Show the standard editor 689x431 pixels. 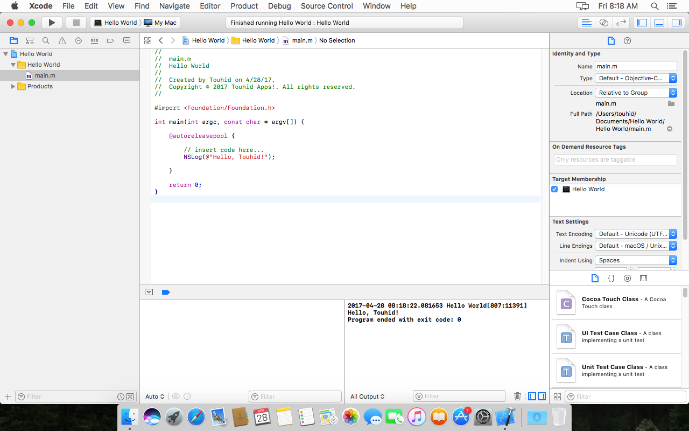click(586, 23)
